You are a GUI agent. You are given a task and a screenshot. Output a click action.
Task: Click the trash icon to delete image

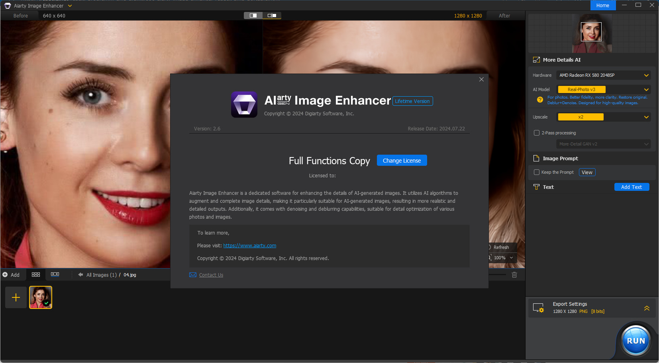pyautogui.click(x=514, y=275)
